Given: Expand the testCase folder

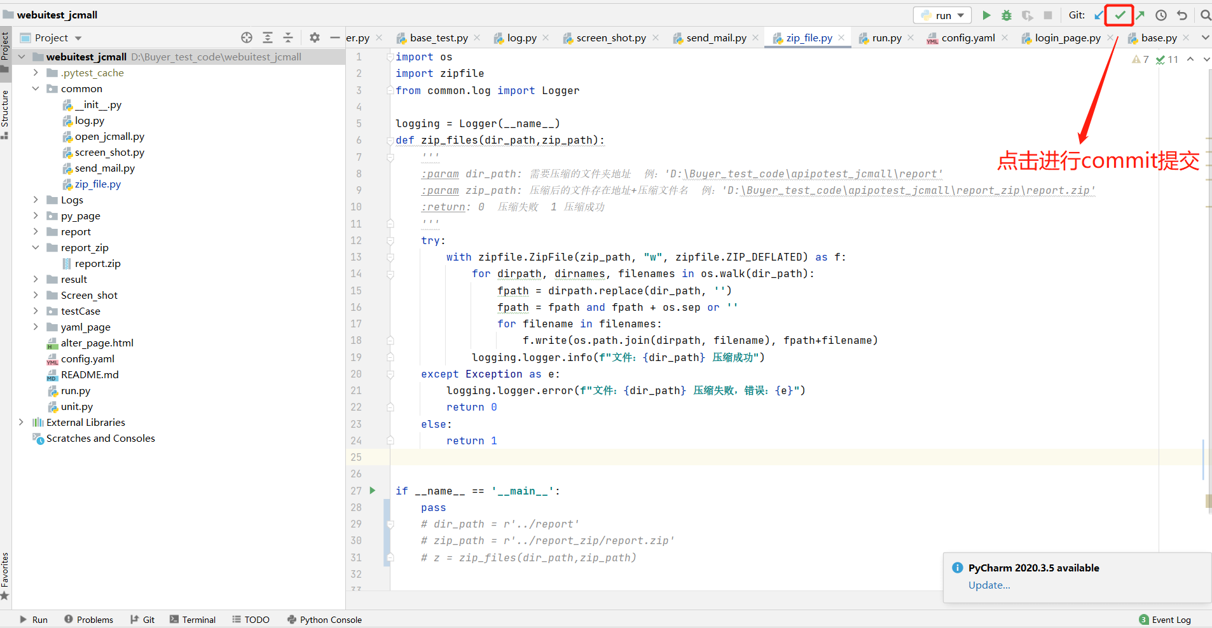Looking at the screenshot, I should tap(36, 311).
